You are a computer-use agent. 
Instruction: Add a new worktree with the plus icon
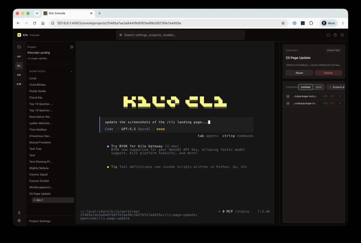pos(71,72)
